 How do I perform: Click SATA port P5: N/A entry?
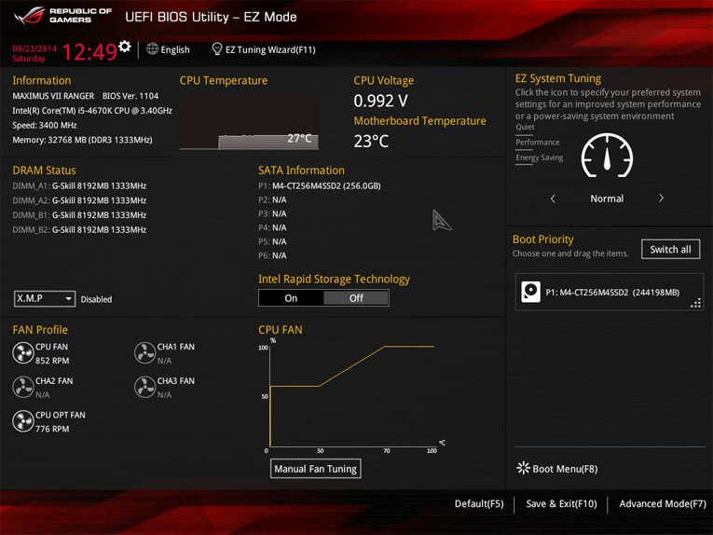(272, 241)
